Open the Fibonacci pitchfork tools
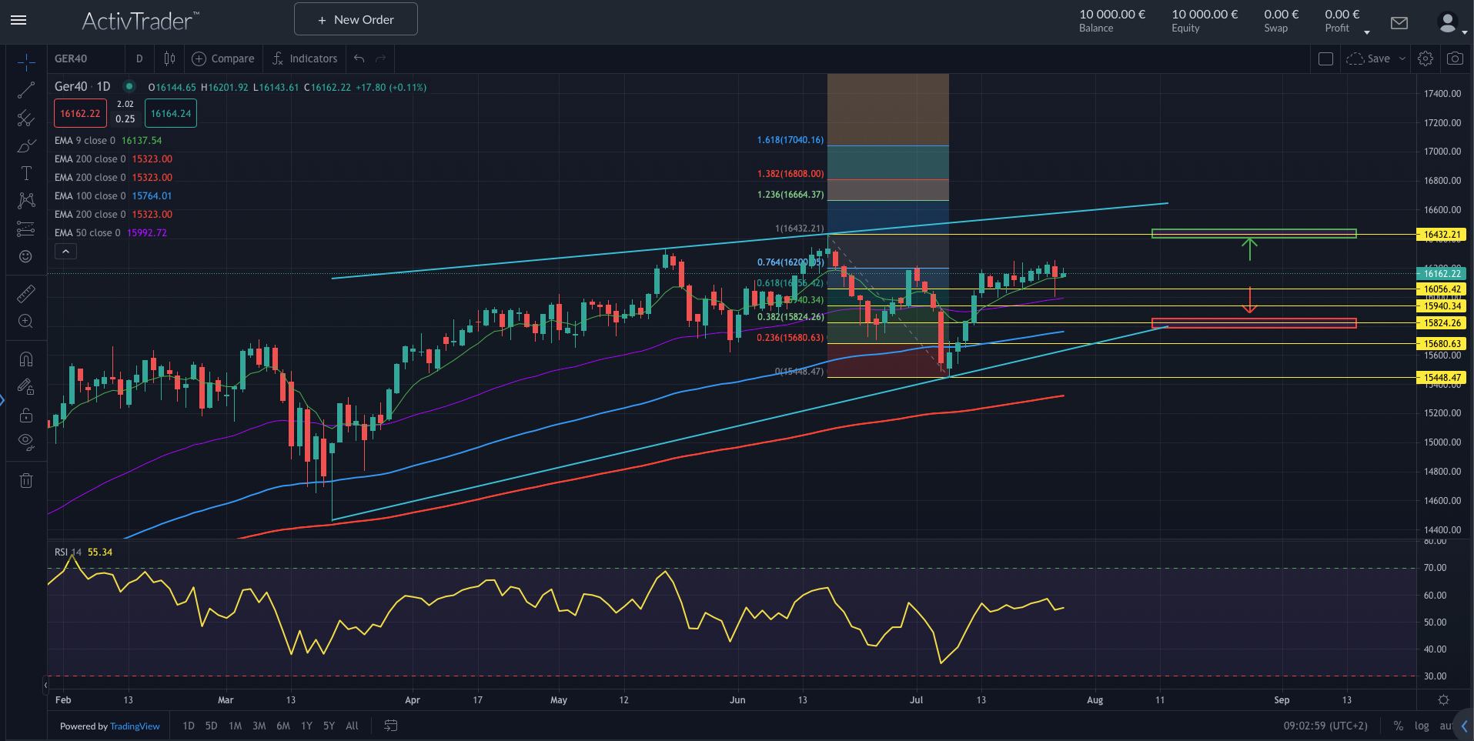Screen dimensions: 1474x741 26,118
